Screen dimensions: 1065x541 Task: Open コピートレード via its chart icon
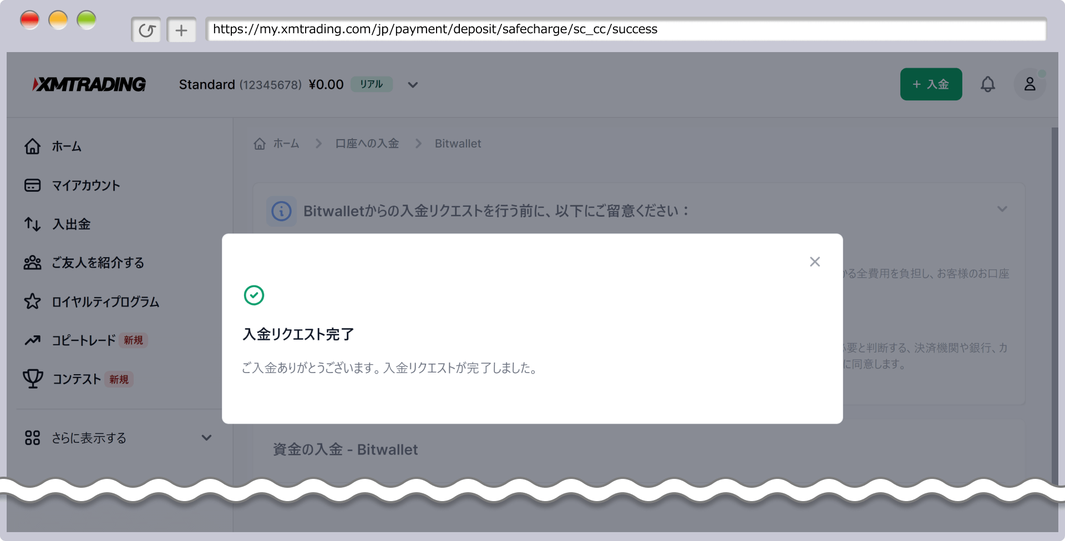point(32,340)
